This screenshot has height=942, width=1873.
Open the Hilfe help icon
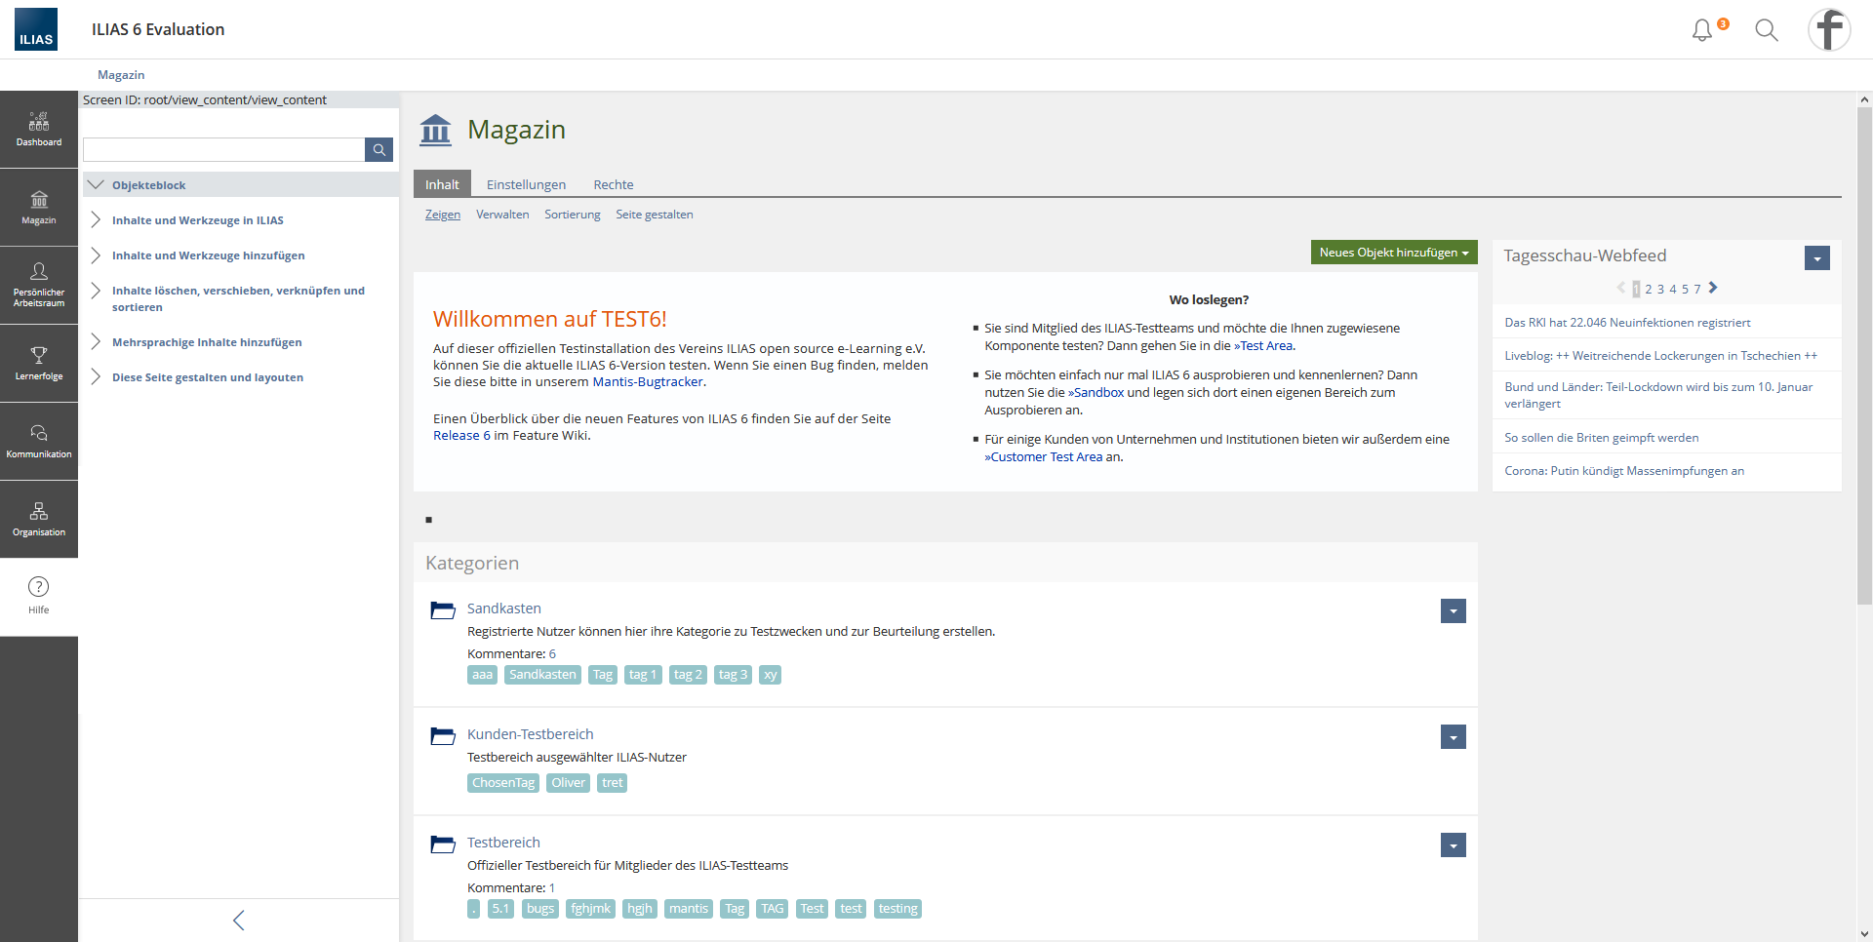(x=39, y=595)
